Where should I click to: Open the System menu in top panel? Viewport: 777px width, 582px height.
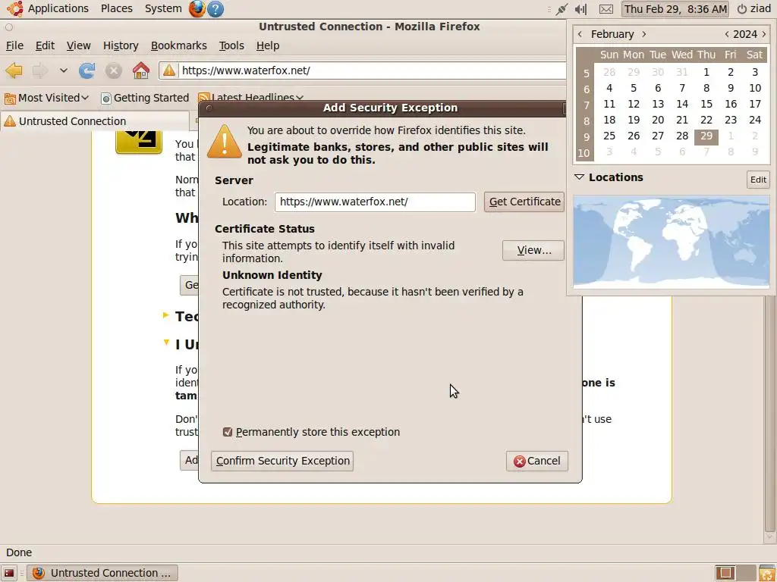click(163, 8)
